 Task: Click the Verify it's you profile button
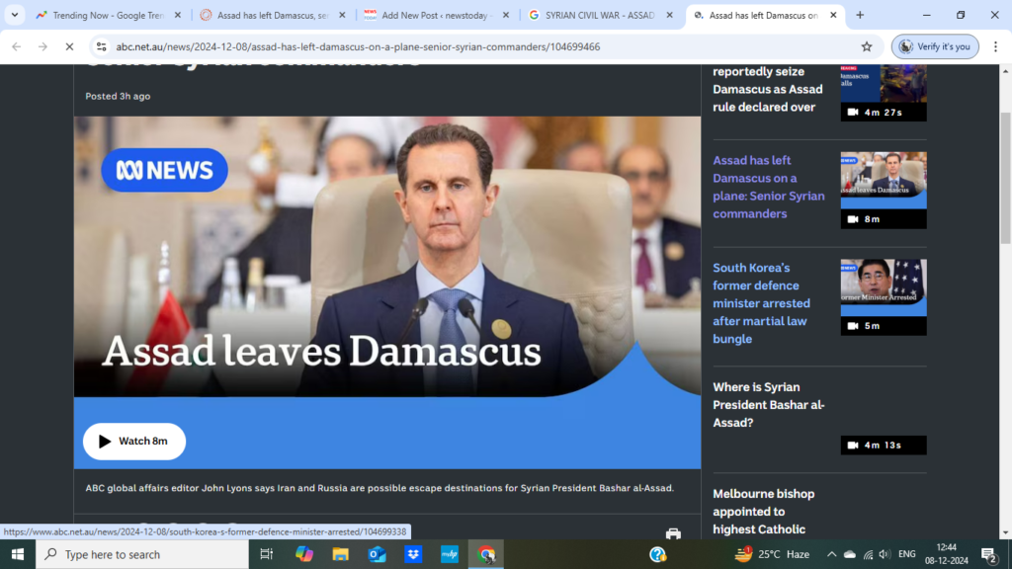click(x=935, y=46)
